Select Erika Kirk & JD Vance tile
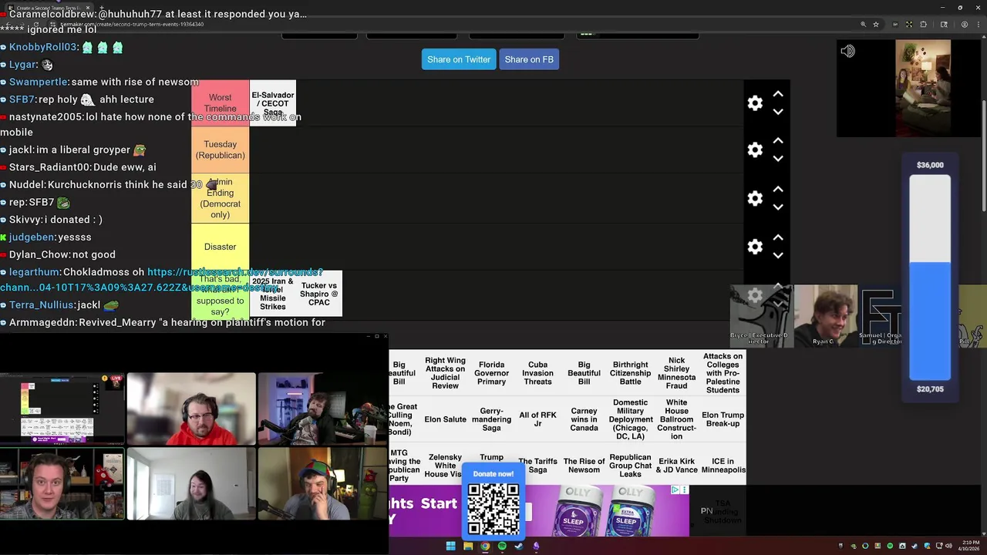The width and height of the screenshot is (987, 555). [x=676, y=466]
